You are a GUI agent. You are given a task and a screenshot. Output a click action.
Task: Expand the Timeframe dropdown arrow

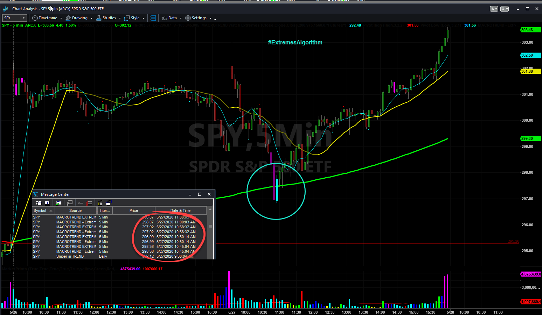click(61, 18)
